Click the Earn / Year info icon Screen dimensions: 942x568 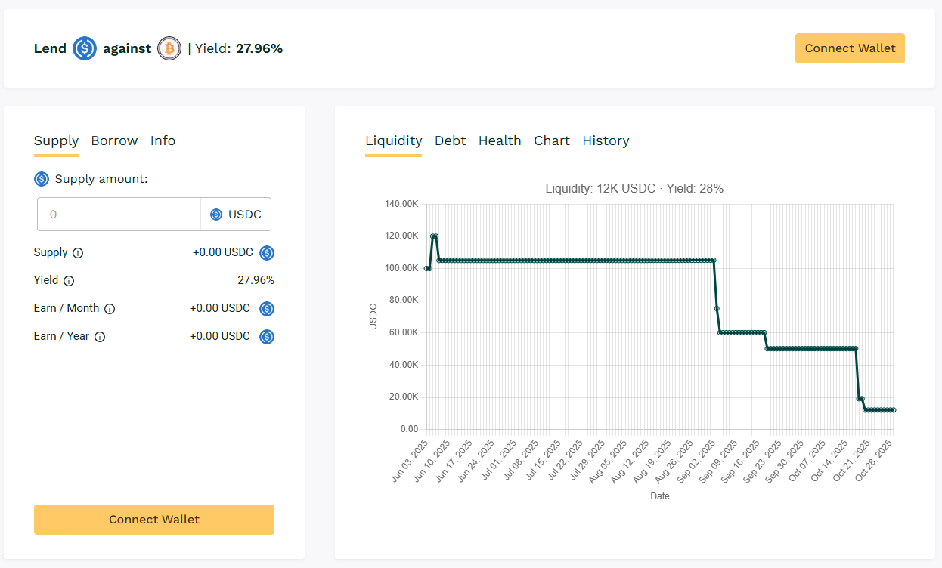point(100,336)
